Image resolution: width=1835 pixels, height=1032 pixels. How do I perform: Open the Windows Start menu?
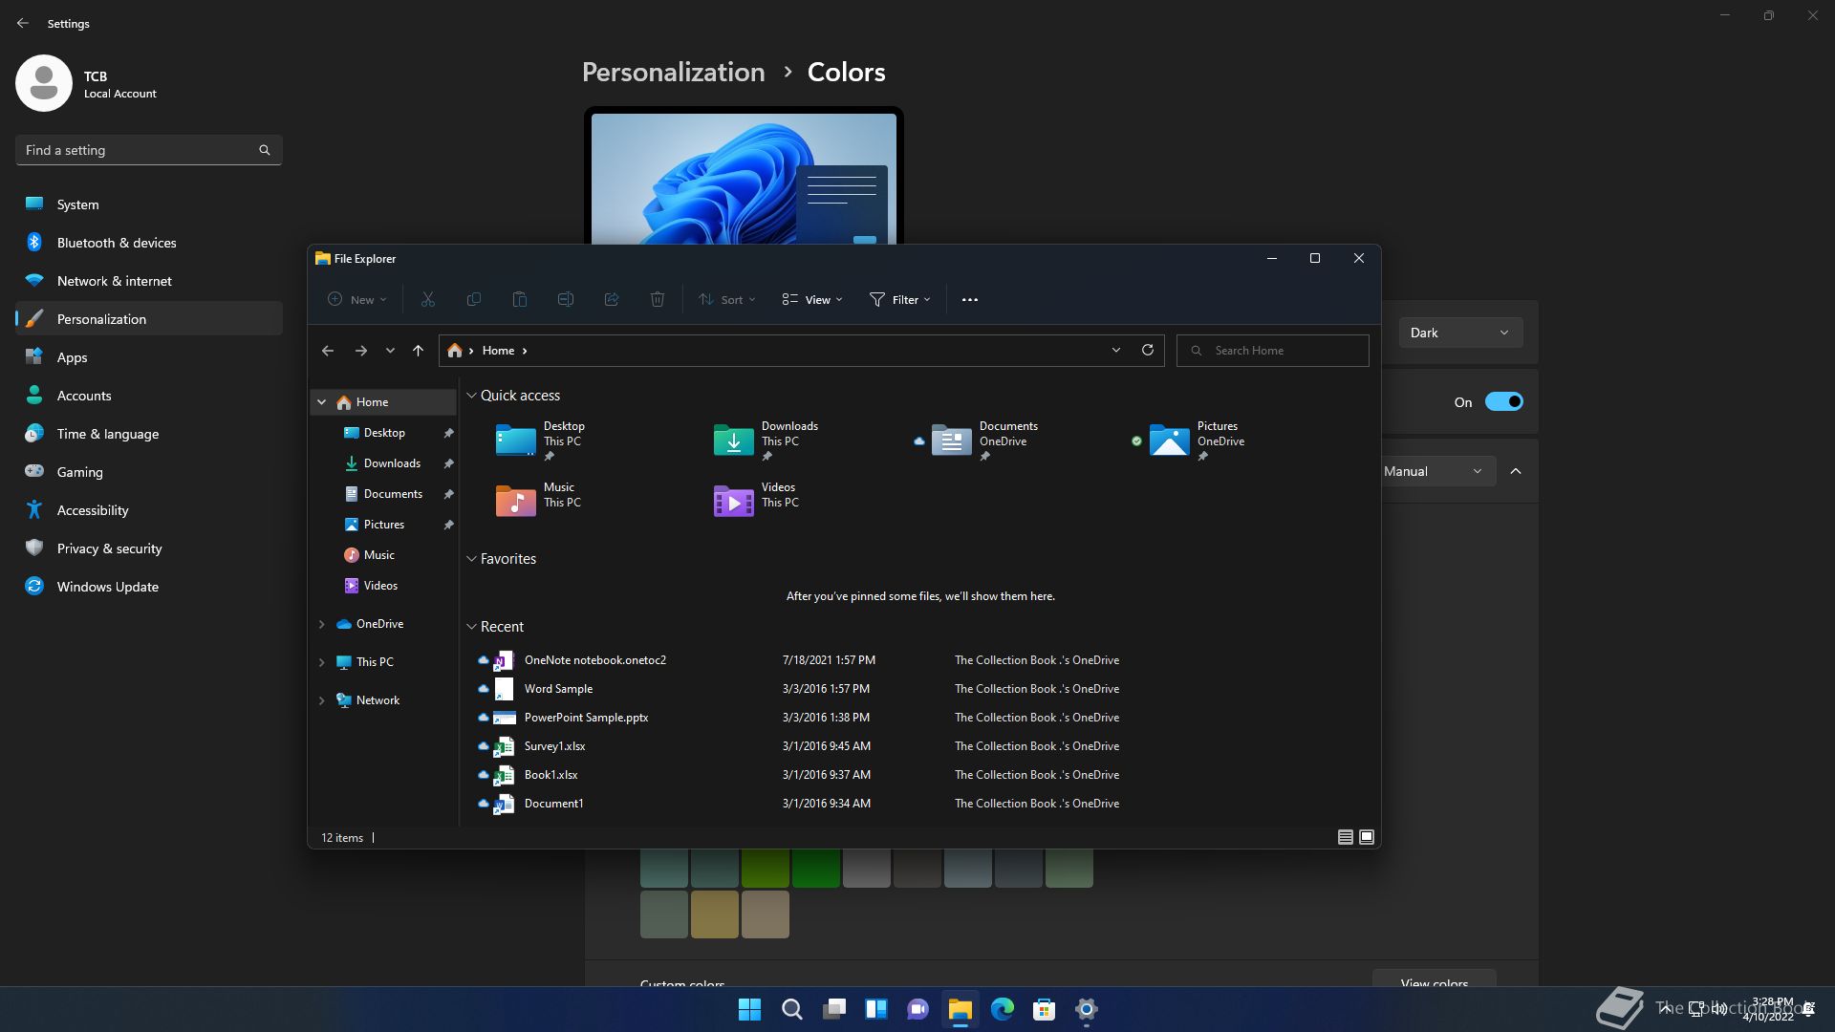pos(750,1009)
